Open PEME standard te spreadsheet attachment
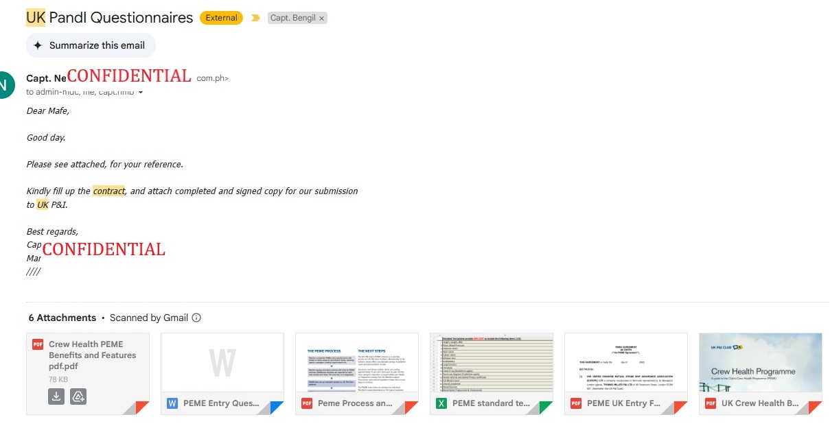The width and height of the screenshot is (830, 426). pos(492,374)
